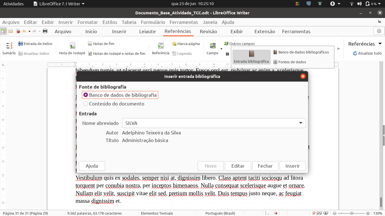Screen dimensions: 385x216
Task: Open Banco de dados bibliográficos
Action: pyautogui.click(x=301, y=52)
